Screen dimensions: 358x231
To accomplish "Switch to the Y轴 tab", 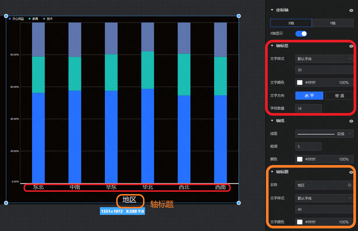I will pyautogui.click(x=332, y=23).
